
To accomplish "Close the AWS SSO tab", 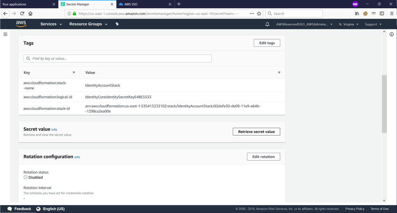I will point(170,4).
